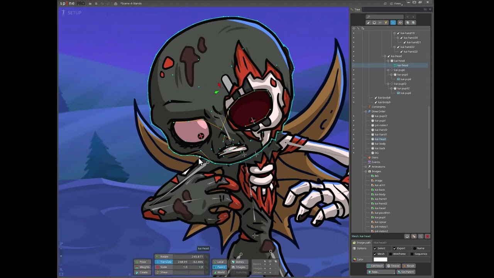Enable the Wireframe checkbox
The width and height of the screenshot is (494, 278).
click(391, 254)
